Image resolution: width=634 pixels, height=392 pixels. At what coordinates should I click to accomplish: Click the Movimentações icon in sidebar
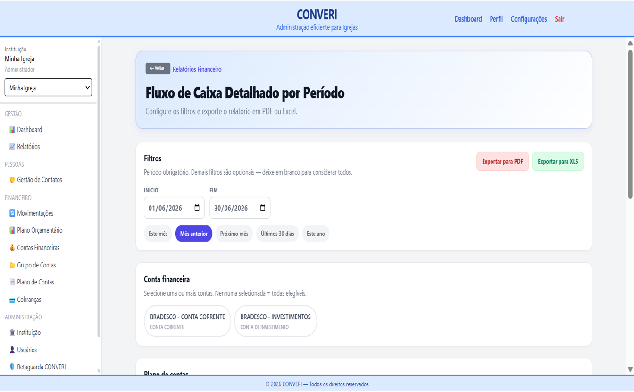click(12, 213)
